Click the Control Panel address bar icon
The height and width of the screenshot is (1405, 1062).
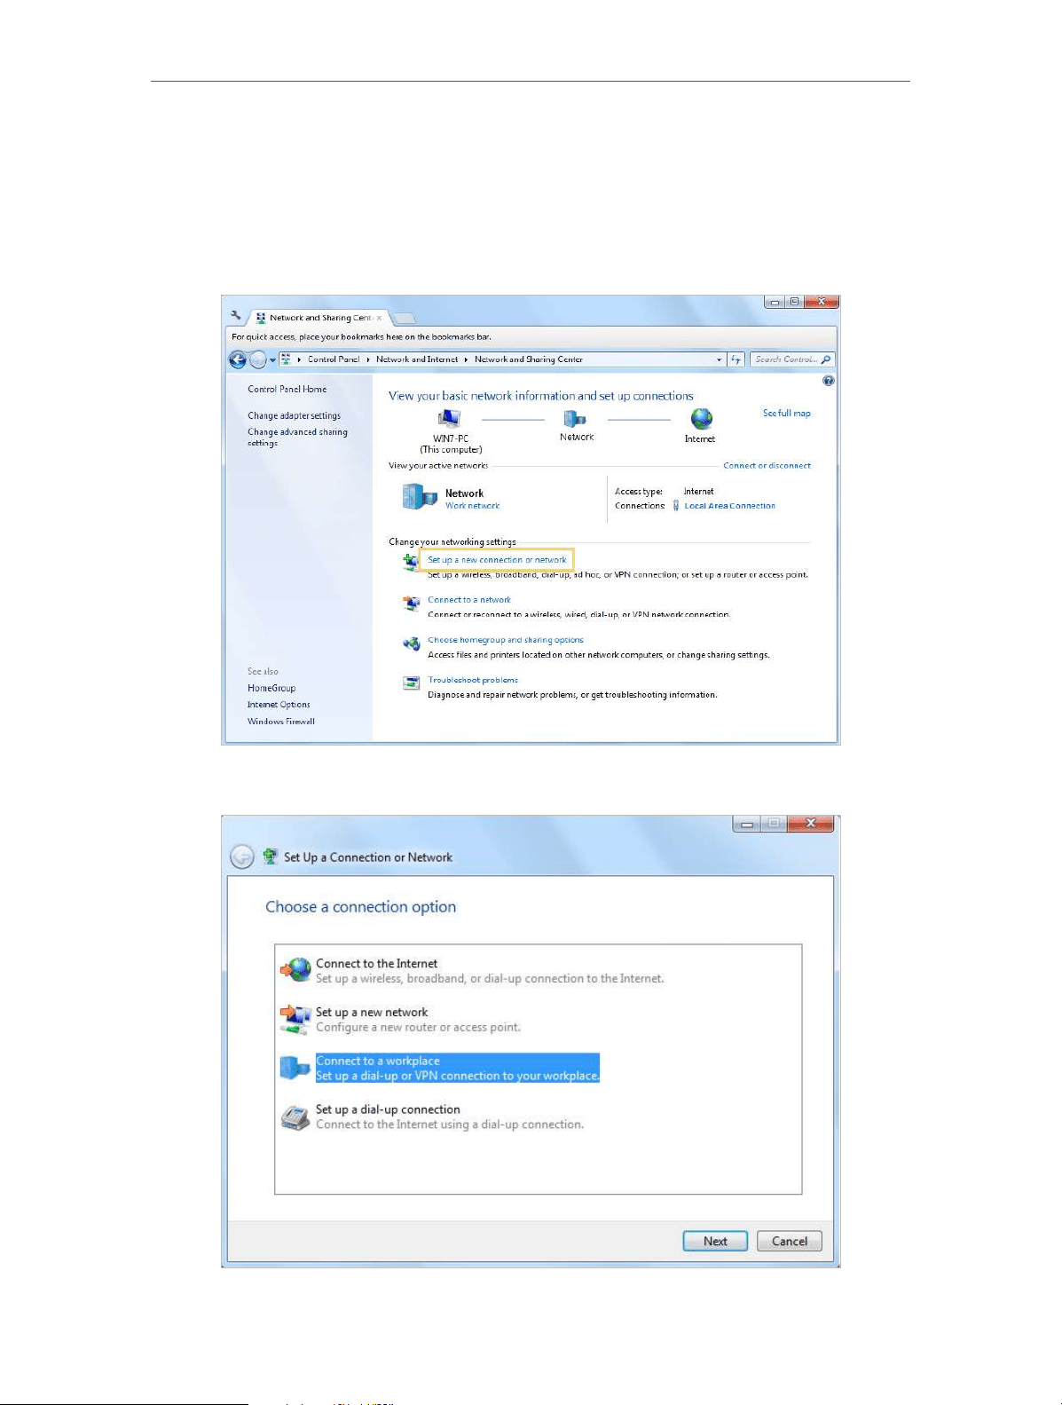coord(287,359)
